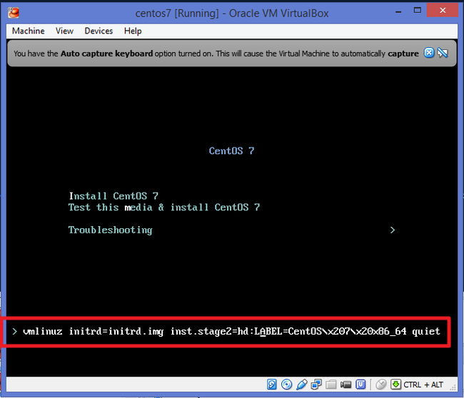Click the network adapters status icon
The height and width of the screenshot is (398, 464).
tap(316, 384)
